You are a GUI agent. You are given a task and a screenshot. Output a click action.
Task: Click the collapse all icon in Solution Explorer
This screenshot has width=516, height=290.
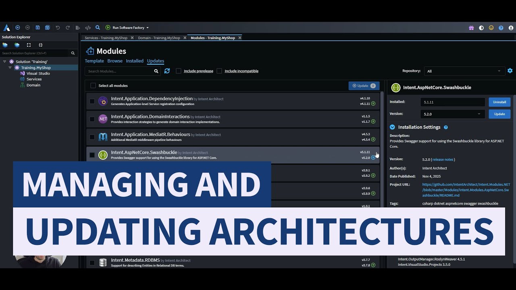coord(40,45)
